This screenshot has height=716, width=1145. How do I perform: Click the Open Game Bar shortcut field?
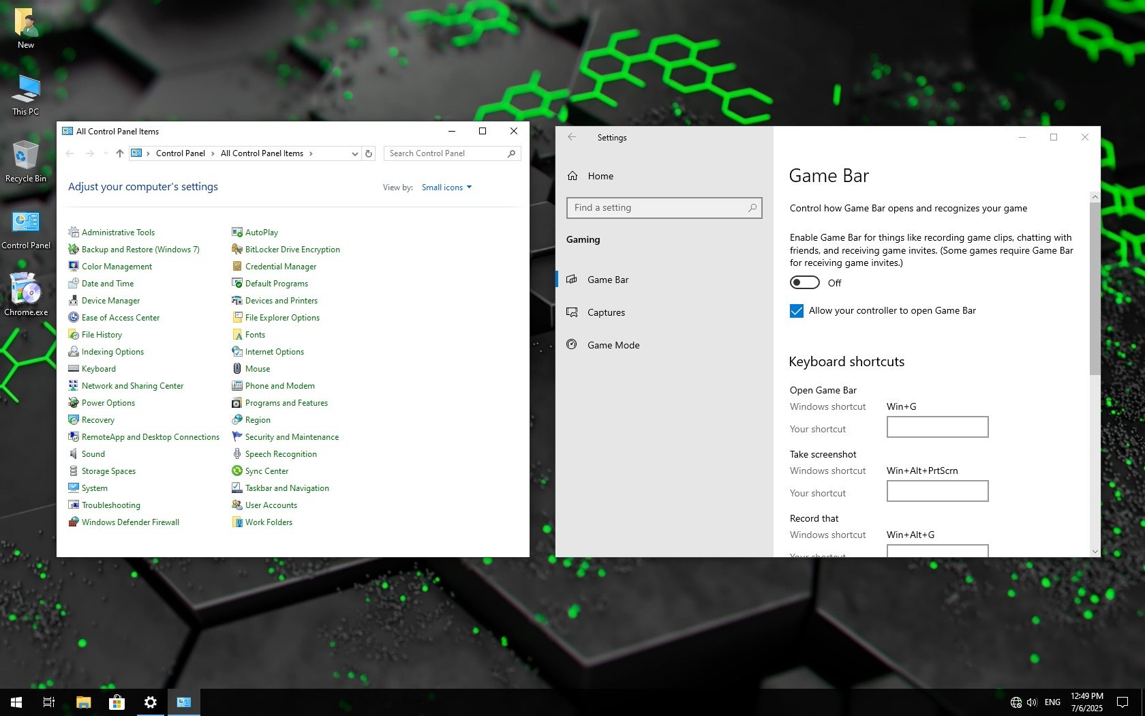click(x=937, y=428)
